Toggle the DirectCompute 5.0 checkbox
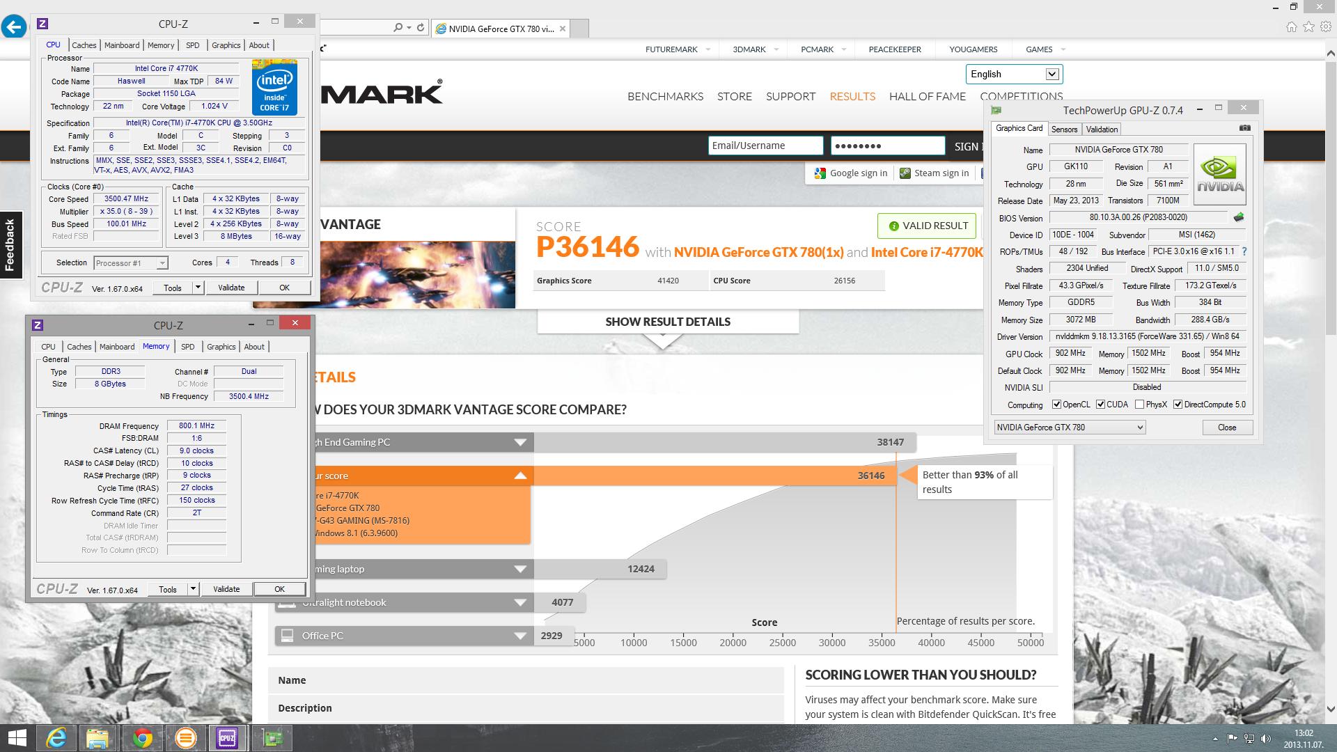Screen dimensions: 1337x752 [x=1178, y=405]
